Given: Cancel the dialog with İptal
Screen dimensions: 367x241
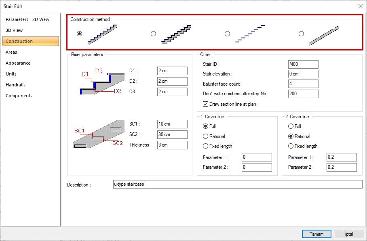Looking at the screenshot, I should tap(349, 234).
